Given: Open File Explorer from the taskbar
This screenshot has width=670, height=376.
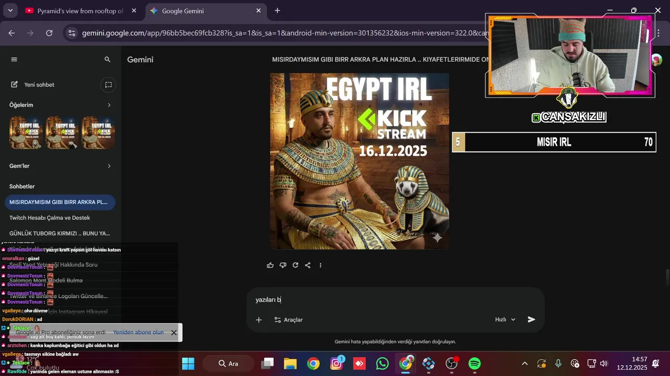Looking at the screenshot, I should (x=291, y=363).
